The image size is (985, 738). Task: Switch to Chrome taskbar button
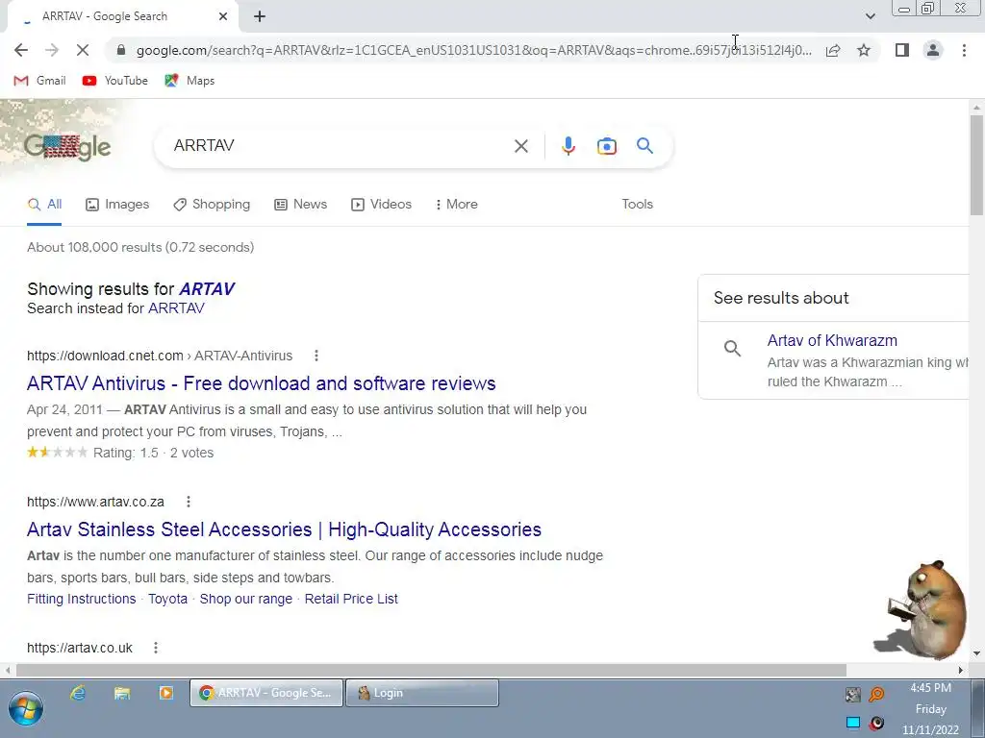click(266, 693)
